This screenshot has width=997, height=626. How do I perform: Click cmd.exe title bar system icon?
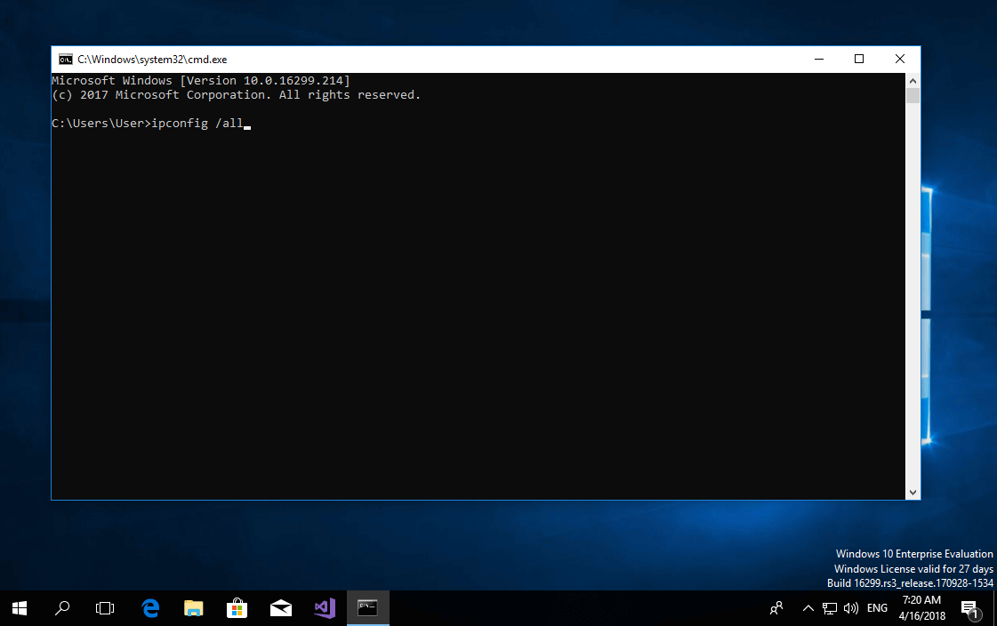click(66, 59)
